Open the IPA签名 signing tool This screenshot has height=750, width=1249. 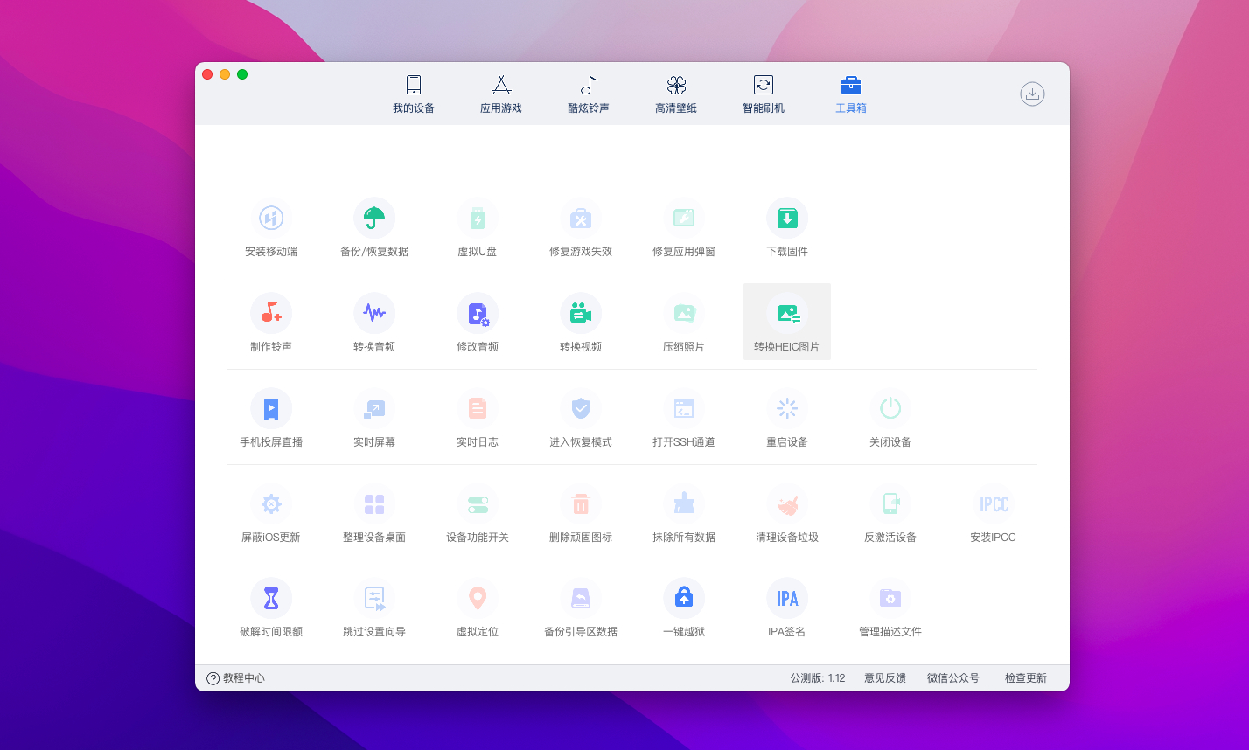787,598
